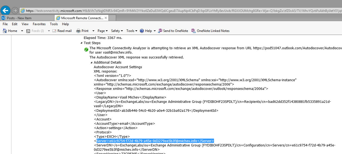Screen dimensions: 342x154
Task: Click the Print printer icon
Action: coord(78,31)
